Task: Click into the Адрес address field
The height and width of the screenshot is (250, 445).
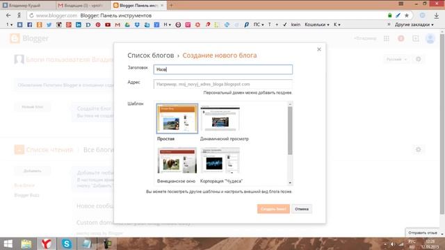Action: [223, 84]
